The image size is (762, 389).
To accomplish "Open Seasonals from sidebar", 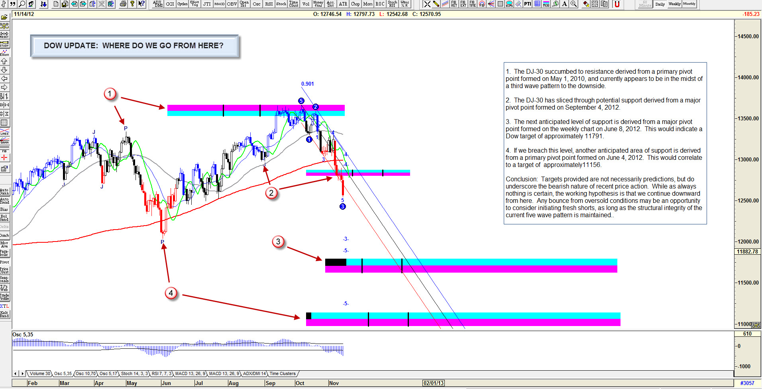I will pos(4,279).
